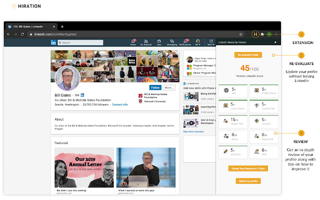Open the Current Title score card
Screen dimensions: 320x200
[264, 106]
